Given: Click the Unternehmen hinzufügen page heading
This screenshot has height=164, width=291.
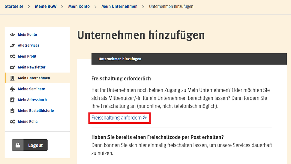Looking at the screenshot, I should (x=141, y=35).
